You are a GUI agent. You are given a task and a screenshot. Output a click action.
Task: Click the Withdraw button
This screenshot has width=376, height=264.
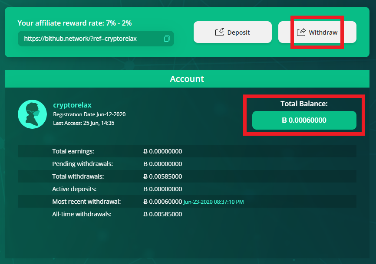click(x=317, y=32)
